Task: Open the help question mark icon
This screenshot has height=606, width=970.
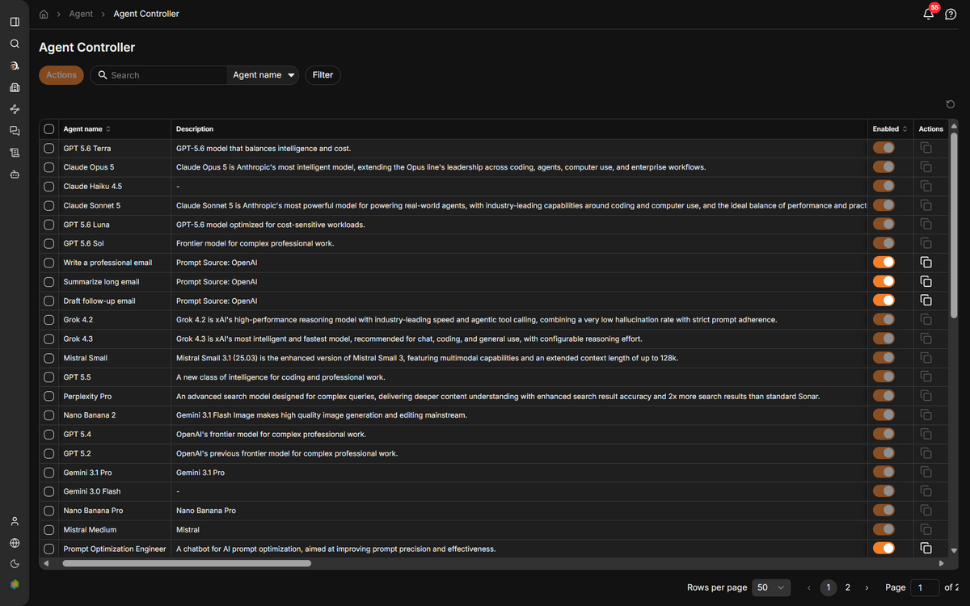Action: pyautogui.click(x=951, y=15)
